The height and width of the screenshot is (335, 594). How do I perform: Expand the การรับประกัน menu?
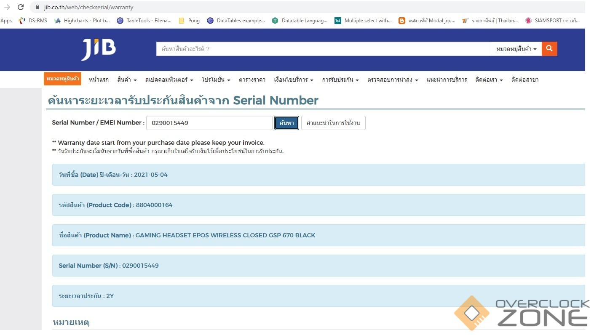click(x=340, y=80)
